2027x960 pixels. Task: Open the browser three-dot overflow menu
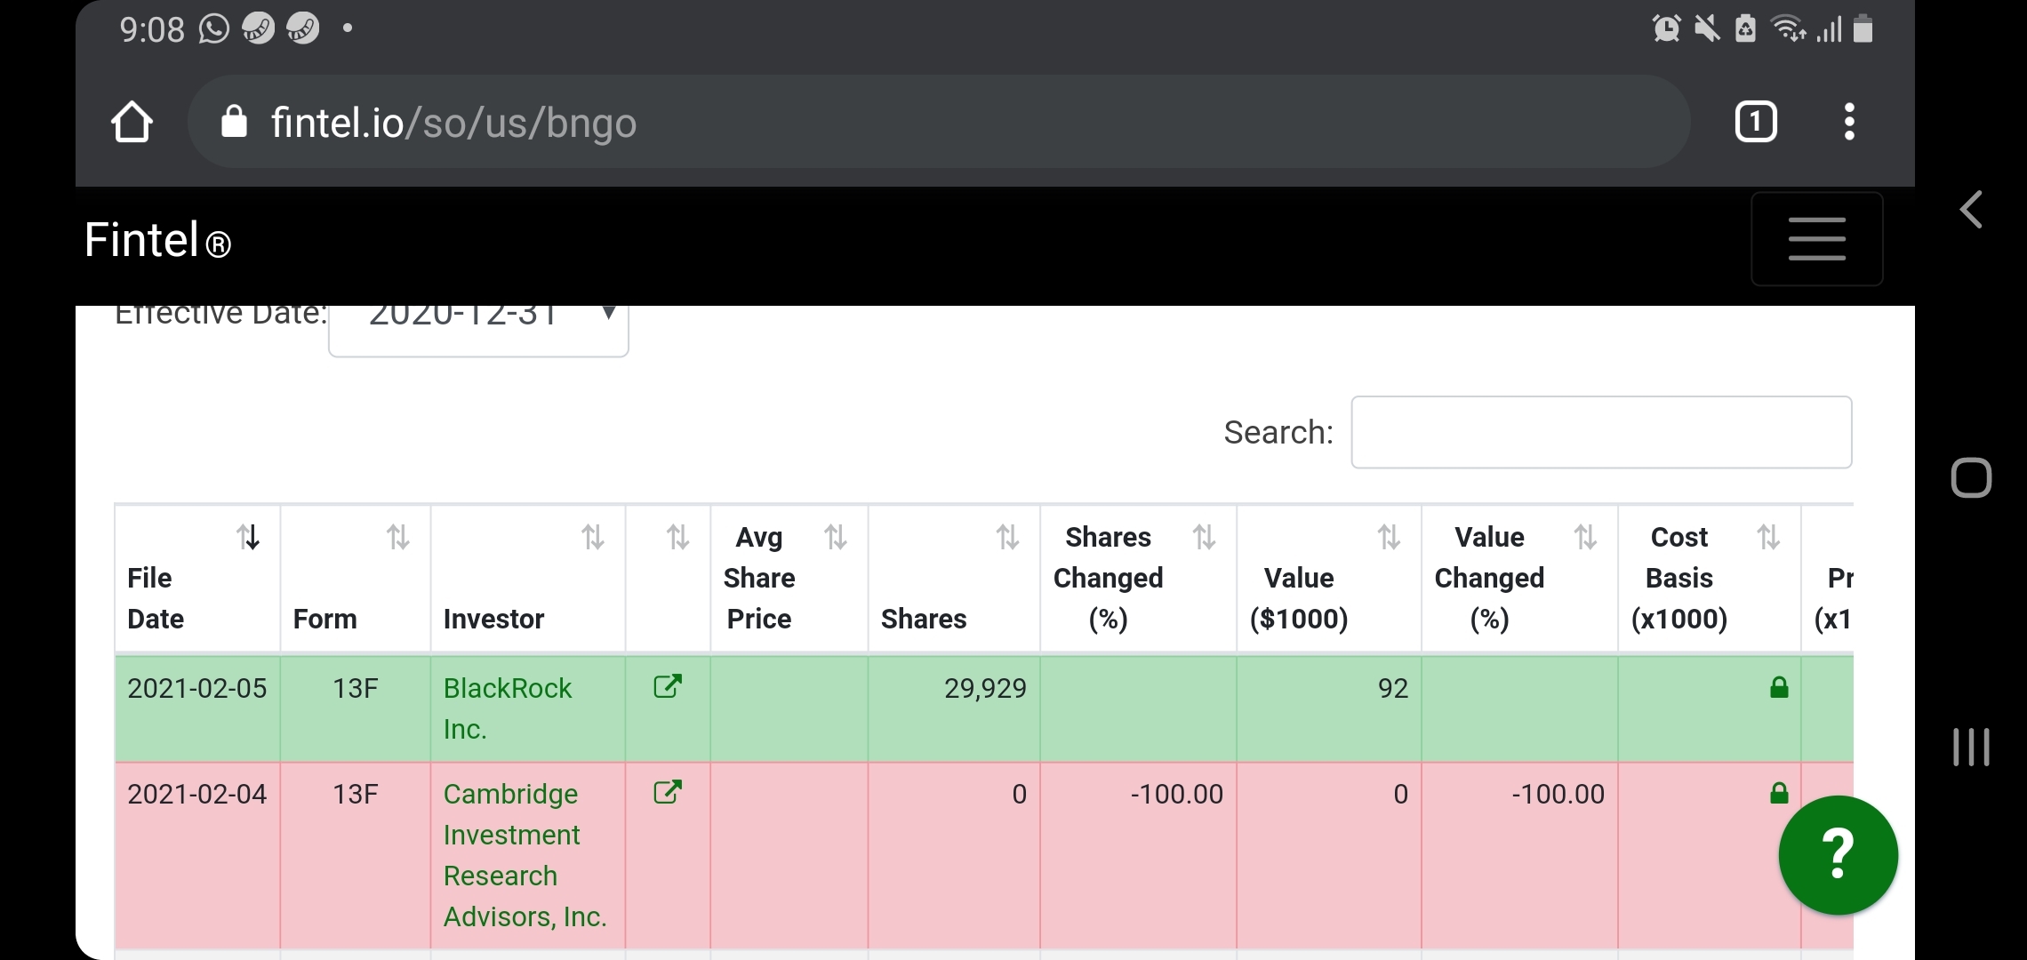pyautogui.click(x=1849, y=122)
